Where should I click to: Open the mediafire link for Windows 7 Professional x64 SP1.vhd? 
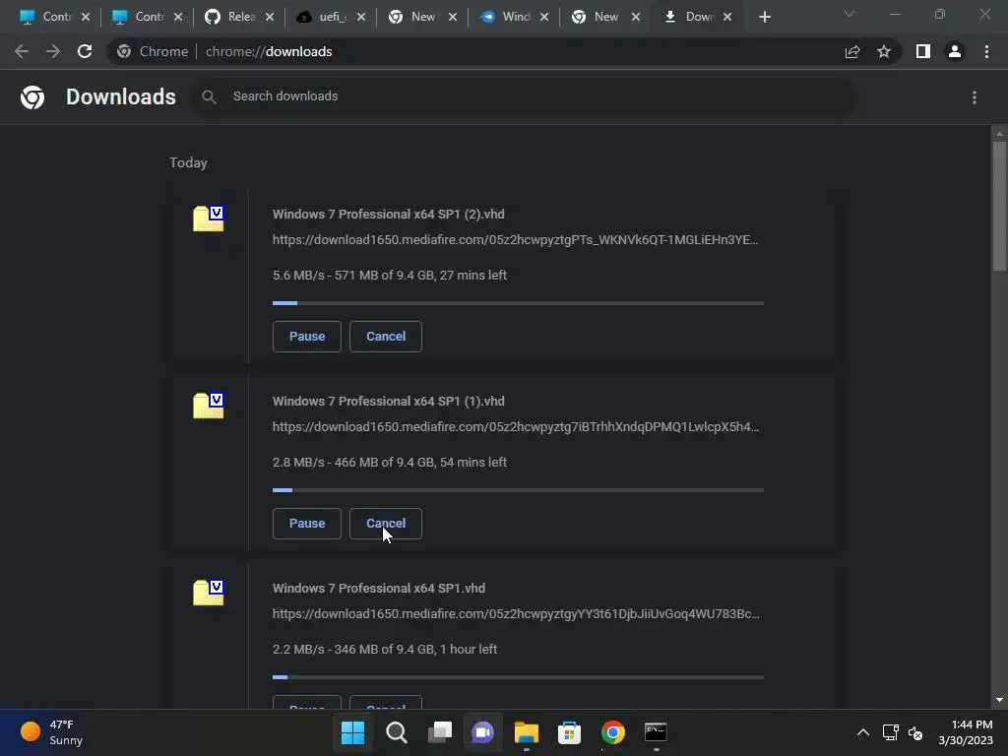516,614
